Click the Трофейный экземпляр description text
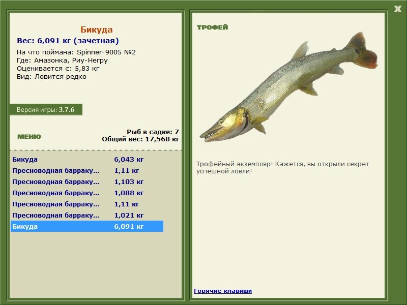The image size is (407, 305). (282, 168)
